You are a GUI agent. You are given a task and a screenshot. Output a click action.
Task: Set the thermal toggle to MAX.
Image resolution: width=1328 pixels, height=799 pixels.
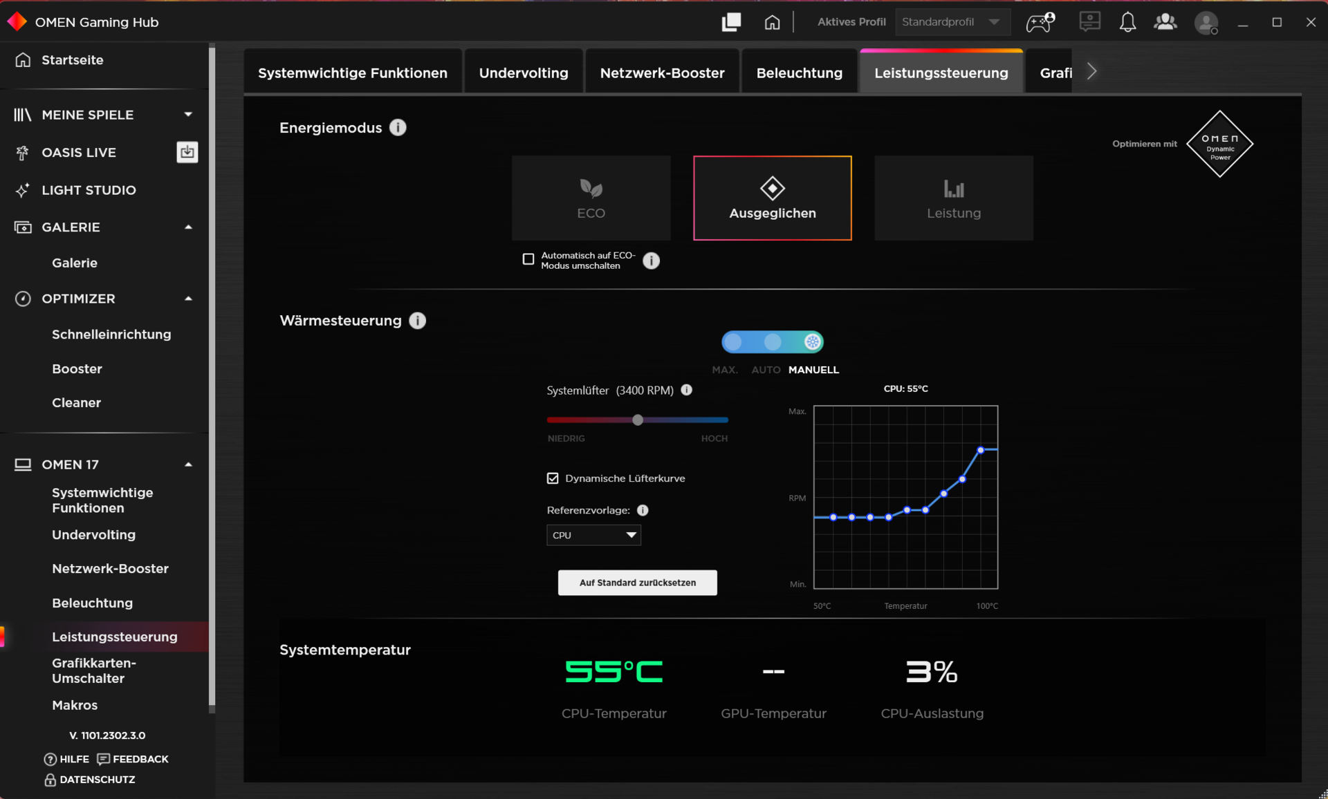(733, 342)
